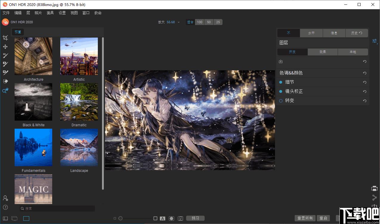Select the Crop tool
The image size is (380, 224).
pyautogui.click(x=5, y=38)
